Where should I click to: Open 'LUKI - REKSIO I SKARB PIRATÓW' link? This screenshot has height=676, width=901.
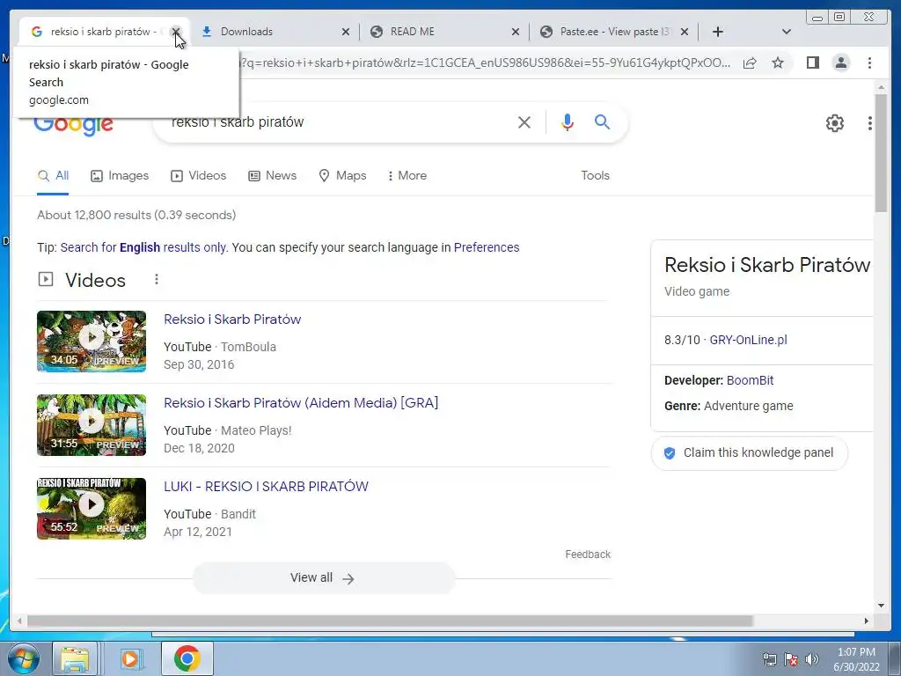[x=266, y=486]
